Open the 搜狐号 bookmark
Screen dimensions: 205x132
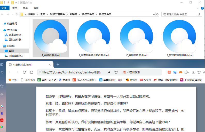(x=131, y=80)
